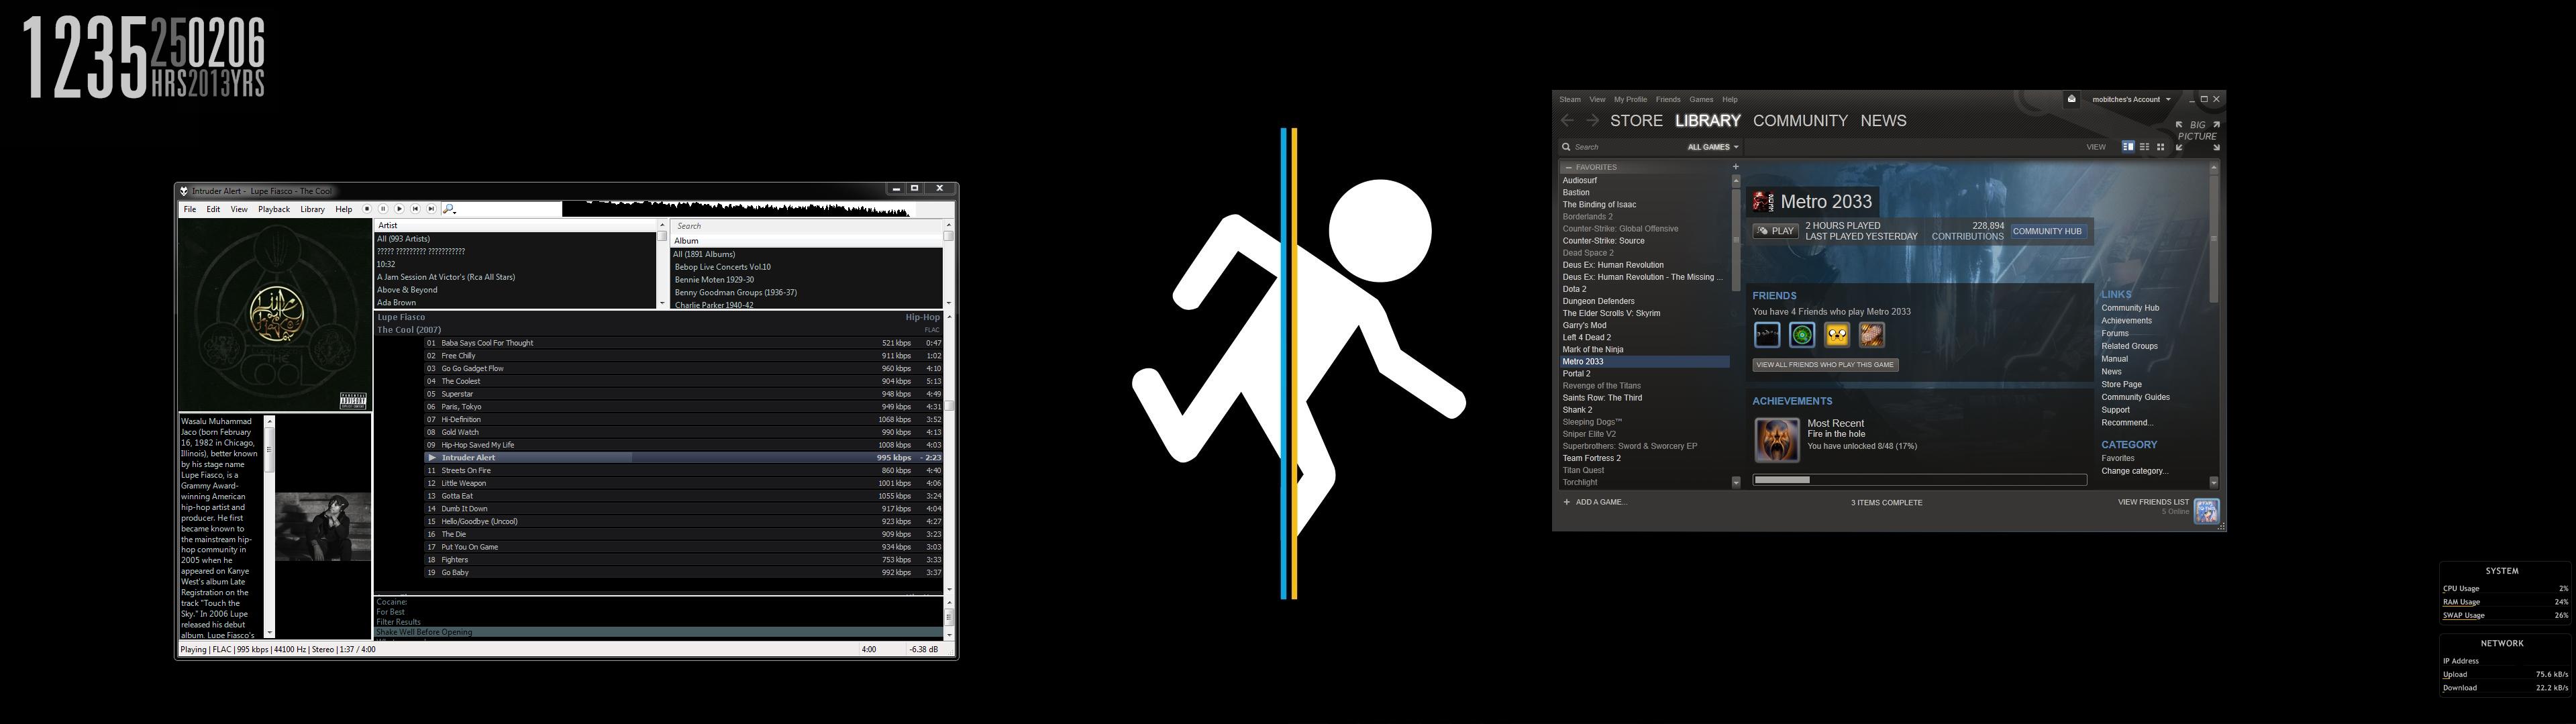Image resolution: width=2576 pixels, height=724 pixels.
Task: Stop playback in foobar2000
Action: coord(367,209)
